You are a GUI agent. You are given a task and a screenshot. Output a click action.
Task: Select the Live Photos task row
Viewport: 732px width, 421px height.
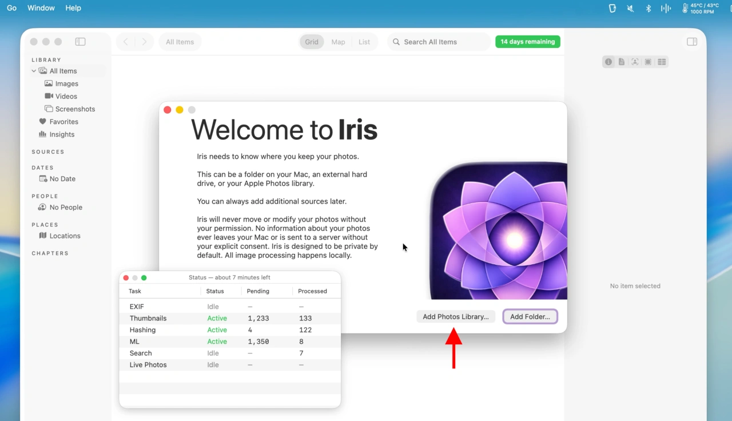(x=230, y=365)
